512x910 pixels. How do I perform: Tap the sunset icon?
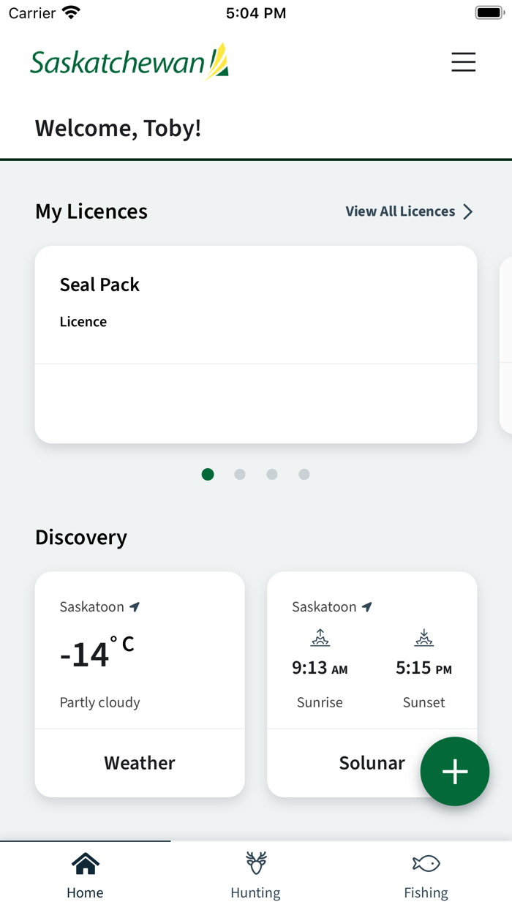[x=424, y=638]
